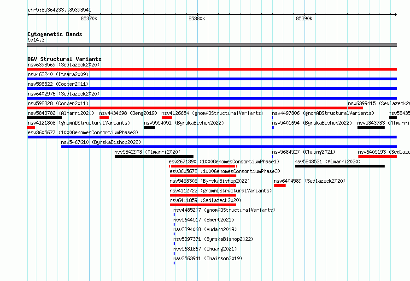Click the nsv5843783 variant label
This screenshot has width=410, height=281.
[383, 123]
